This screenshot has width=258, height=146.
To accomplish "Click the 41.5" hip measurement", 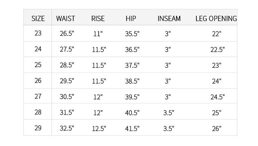I will pyautogui.click(x=132, y=128).
